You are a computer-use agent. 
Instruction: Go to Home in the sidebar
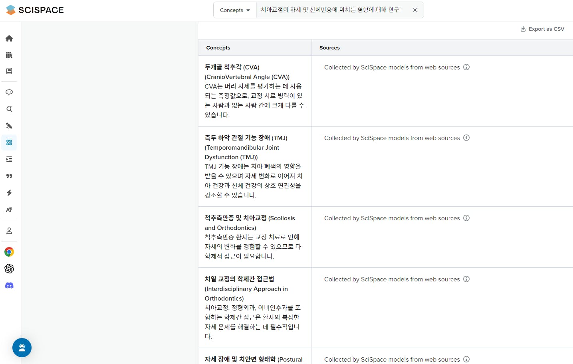(x=9, y=38)
